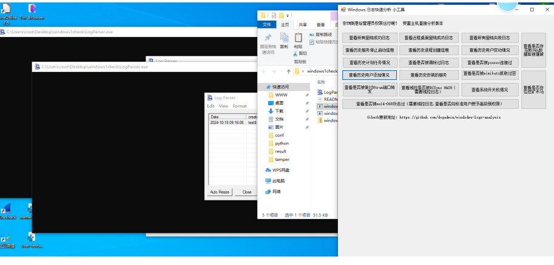Click the Explorer quick access toolbar dropdown arrow
The image size is (554, 265).
point(288,16)
